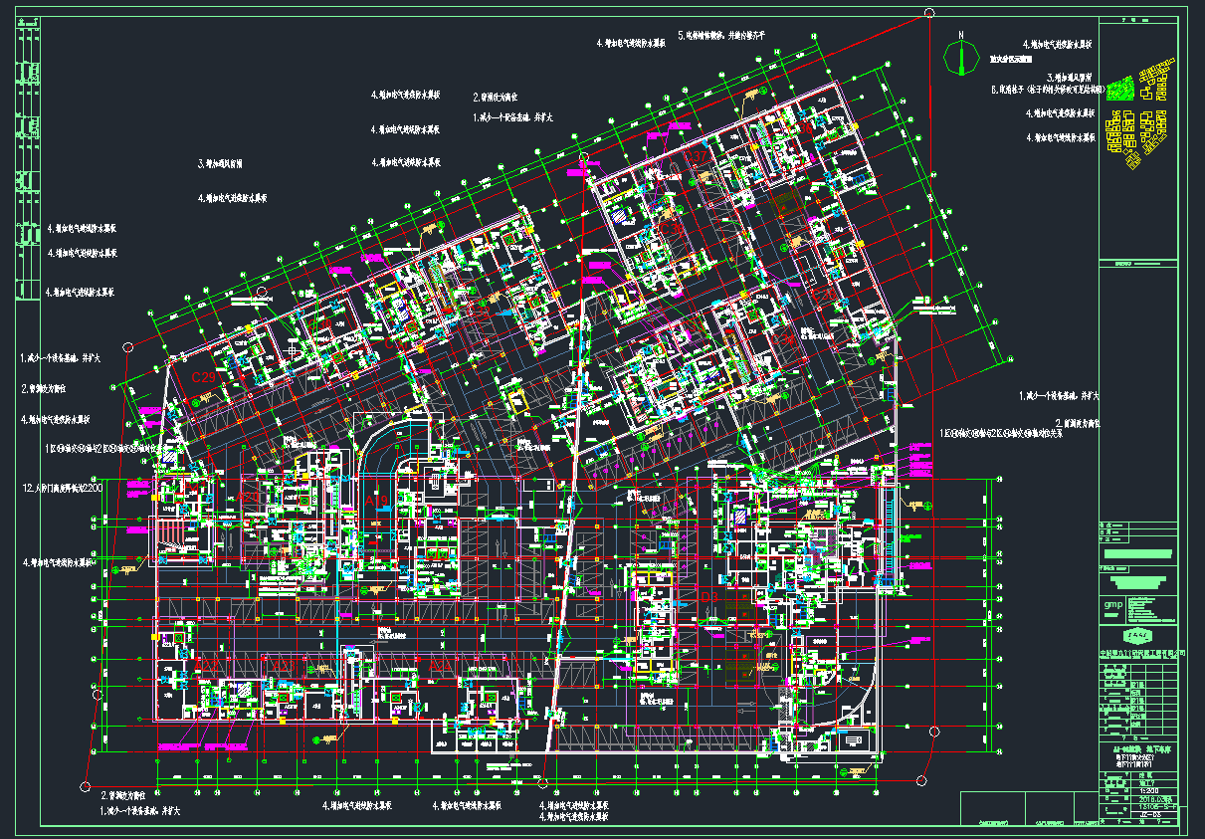Click the white circle marker left of C29
Screen dimensions: 1205x839
coord(127,345)
